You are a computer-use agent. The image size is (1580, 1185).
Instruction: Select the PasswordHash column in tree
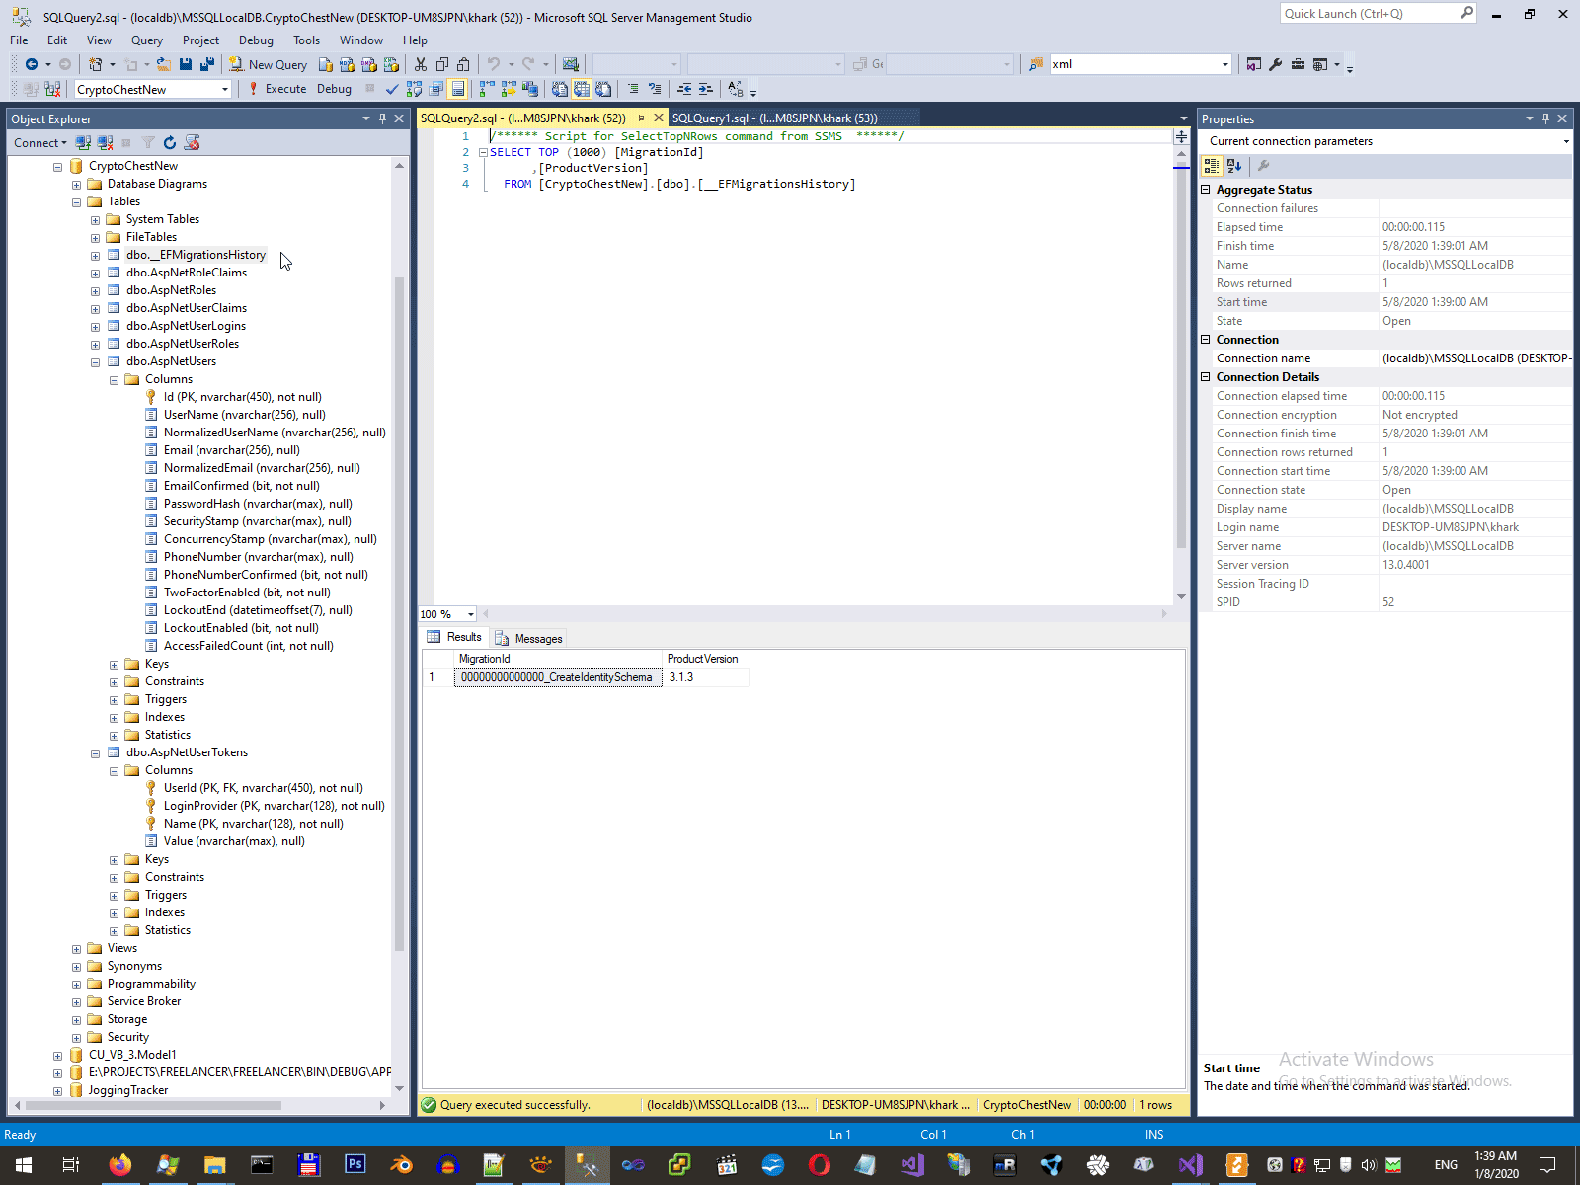[x=258, y=504]
